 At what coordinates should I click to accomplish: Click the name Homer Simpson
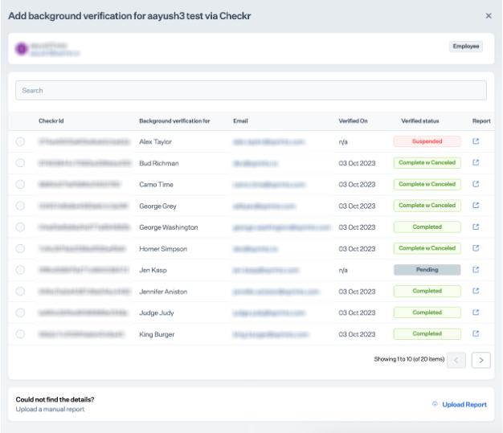[163, 249]
